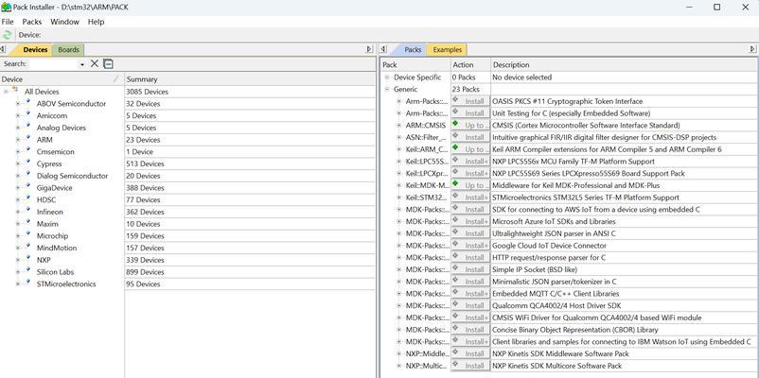
Task: Expand the ARM::CMSIS pack row
Action: point(398,125)
